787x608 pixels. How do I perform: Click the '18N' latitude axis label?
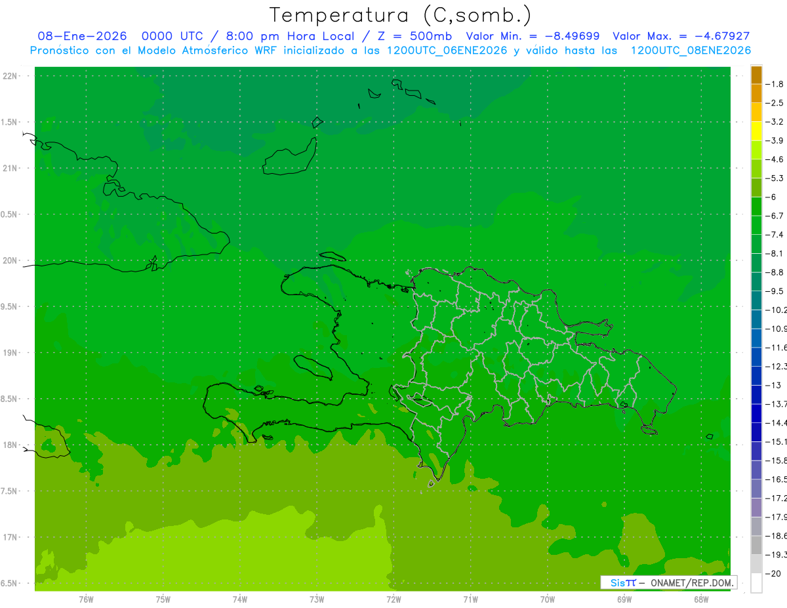10,445
